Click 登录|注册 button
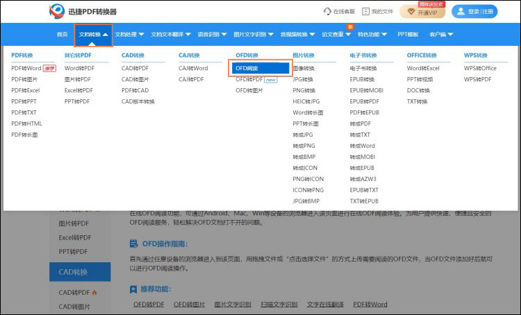Screen dimensions: 521x315 [474, 11]
